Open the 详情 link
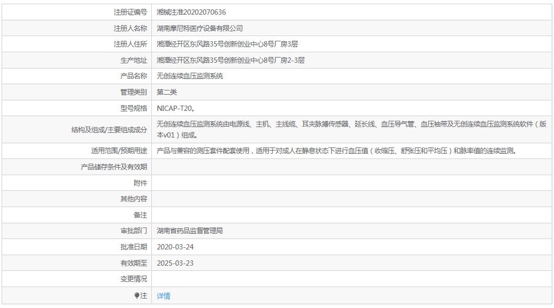This screenshot has height=308, width=554. coord(163,295)
